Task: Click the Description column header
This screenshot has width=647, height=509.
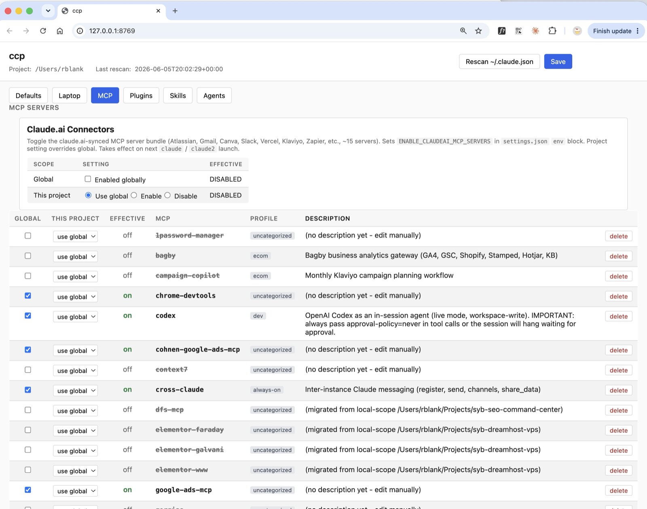Action: pos(328,218)
